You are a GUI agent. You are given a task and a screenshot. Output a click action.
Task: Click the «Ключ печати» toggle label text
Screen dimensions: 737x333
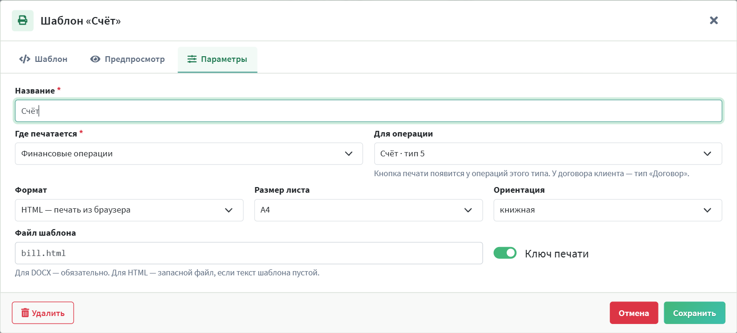[x=557, y=254]
